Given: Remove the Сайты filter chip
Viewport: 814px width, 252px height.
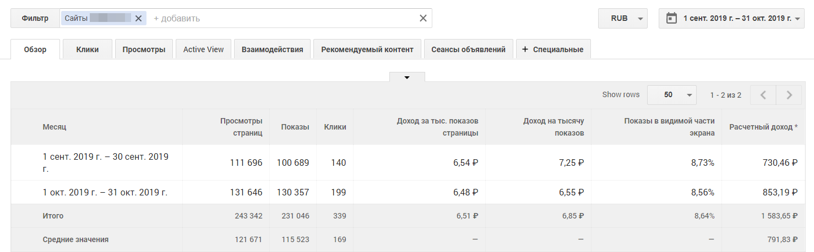Looking at the screenshot, I should [x=138, y=18].
